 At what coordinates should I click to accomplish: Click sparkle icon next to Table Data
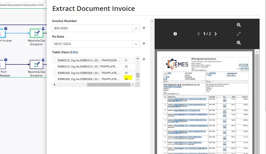144,59
